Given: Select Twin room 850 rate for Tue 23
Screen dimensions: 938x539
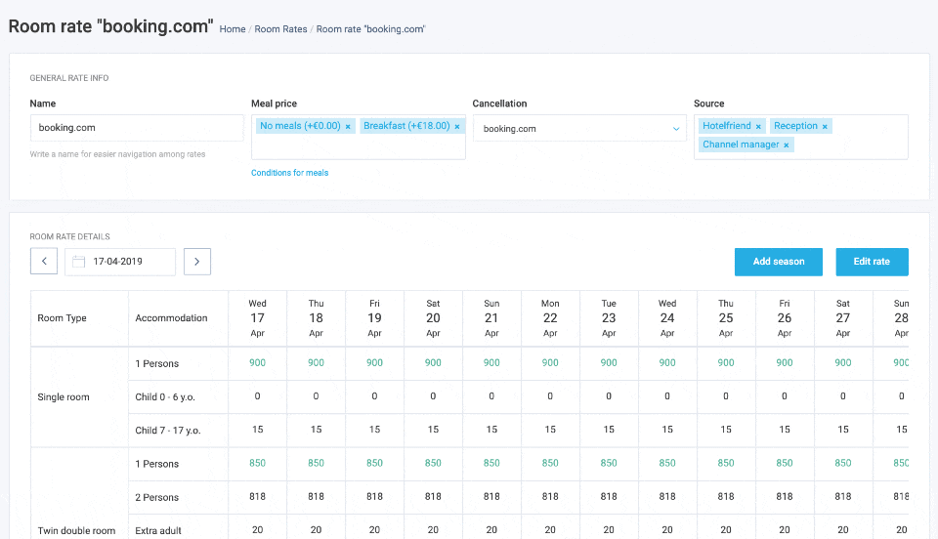Looking at the screenshot, I should pos(609,463).
